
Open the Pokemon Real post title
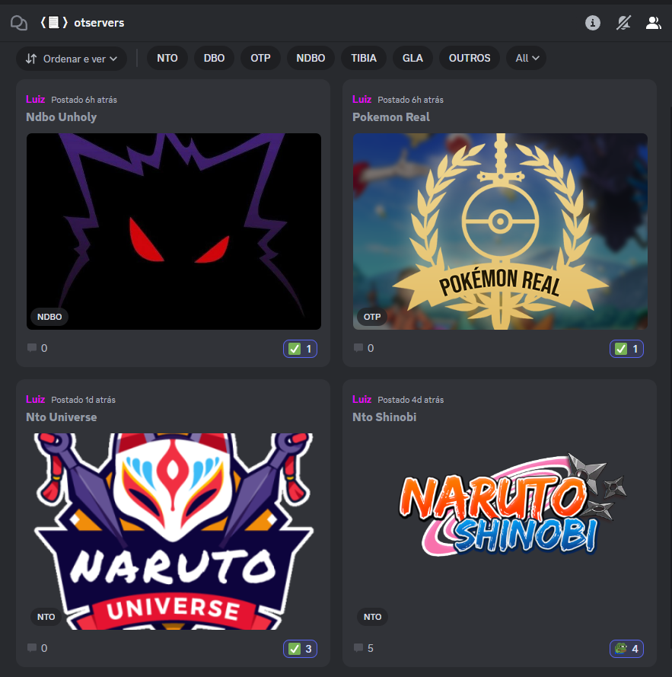point(391,117)
